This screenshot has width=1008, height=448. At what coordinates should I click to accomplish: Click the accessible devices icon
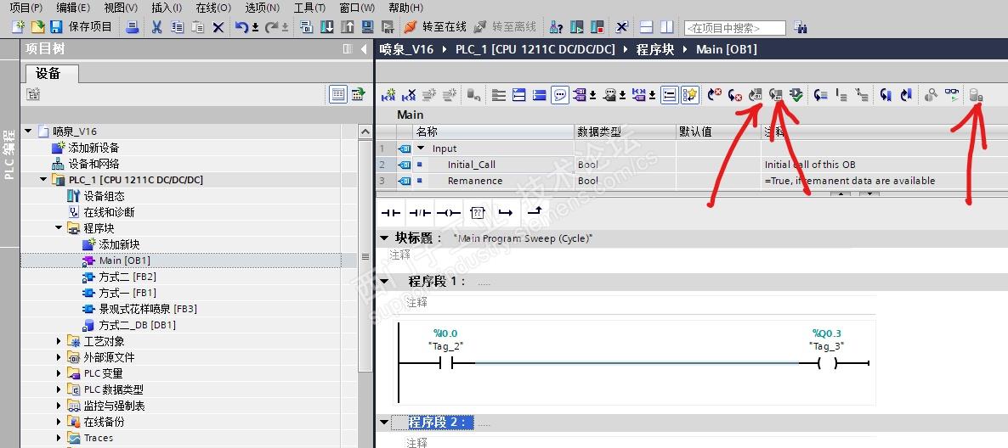tap(557, 27)
